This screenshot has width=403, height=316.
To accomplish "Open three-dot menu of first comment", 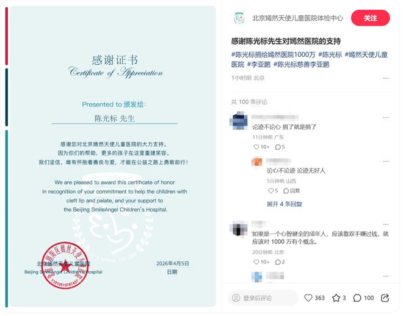I will point(385,117).
